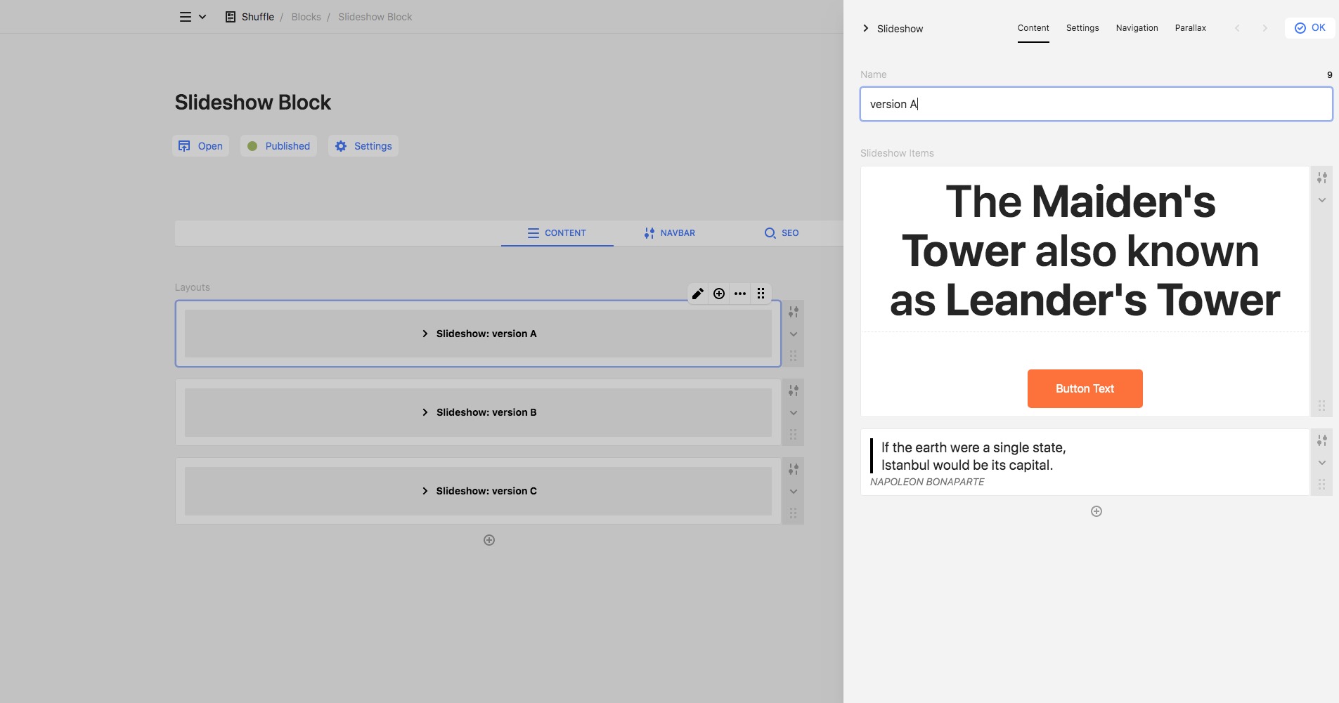
Task: Open settings sliders icon for version B layout
Action: 793,390
